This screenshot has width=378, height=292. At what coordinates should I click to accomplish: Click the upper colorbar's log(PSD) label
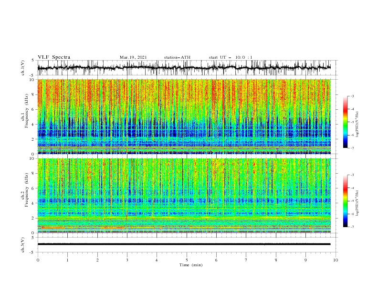pos(357,125)
